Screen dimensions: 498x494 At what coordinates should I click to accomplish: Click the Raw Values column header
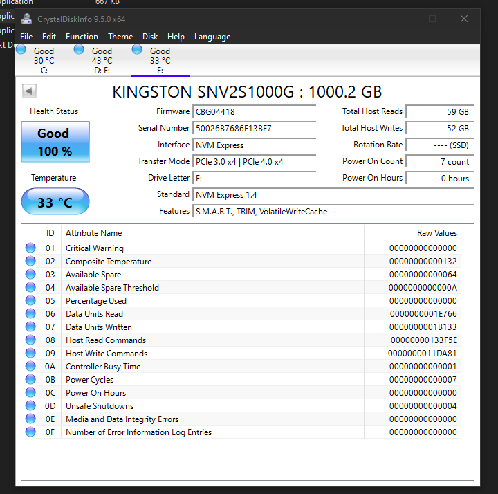point(412,233)
